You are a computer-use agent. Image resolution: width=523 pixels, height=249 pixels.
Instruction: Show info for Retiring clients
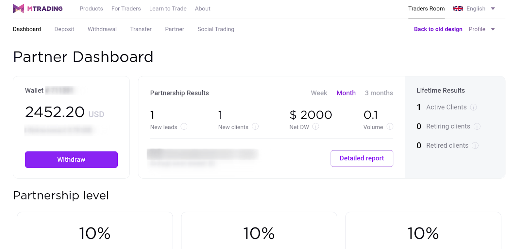pos(477,126)
